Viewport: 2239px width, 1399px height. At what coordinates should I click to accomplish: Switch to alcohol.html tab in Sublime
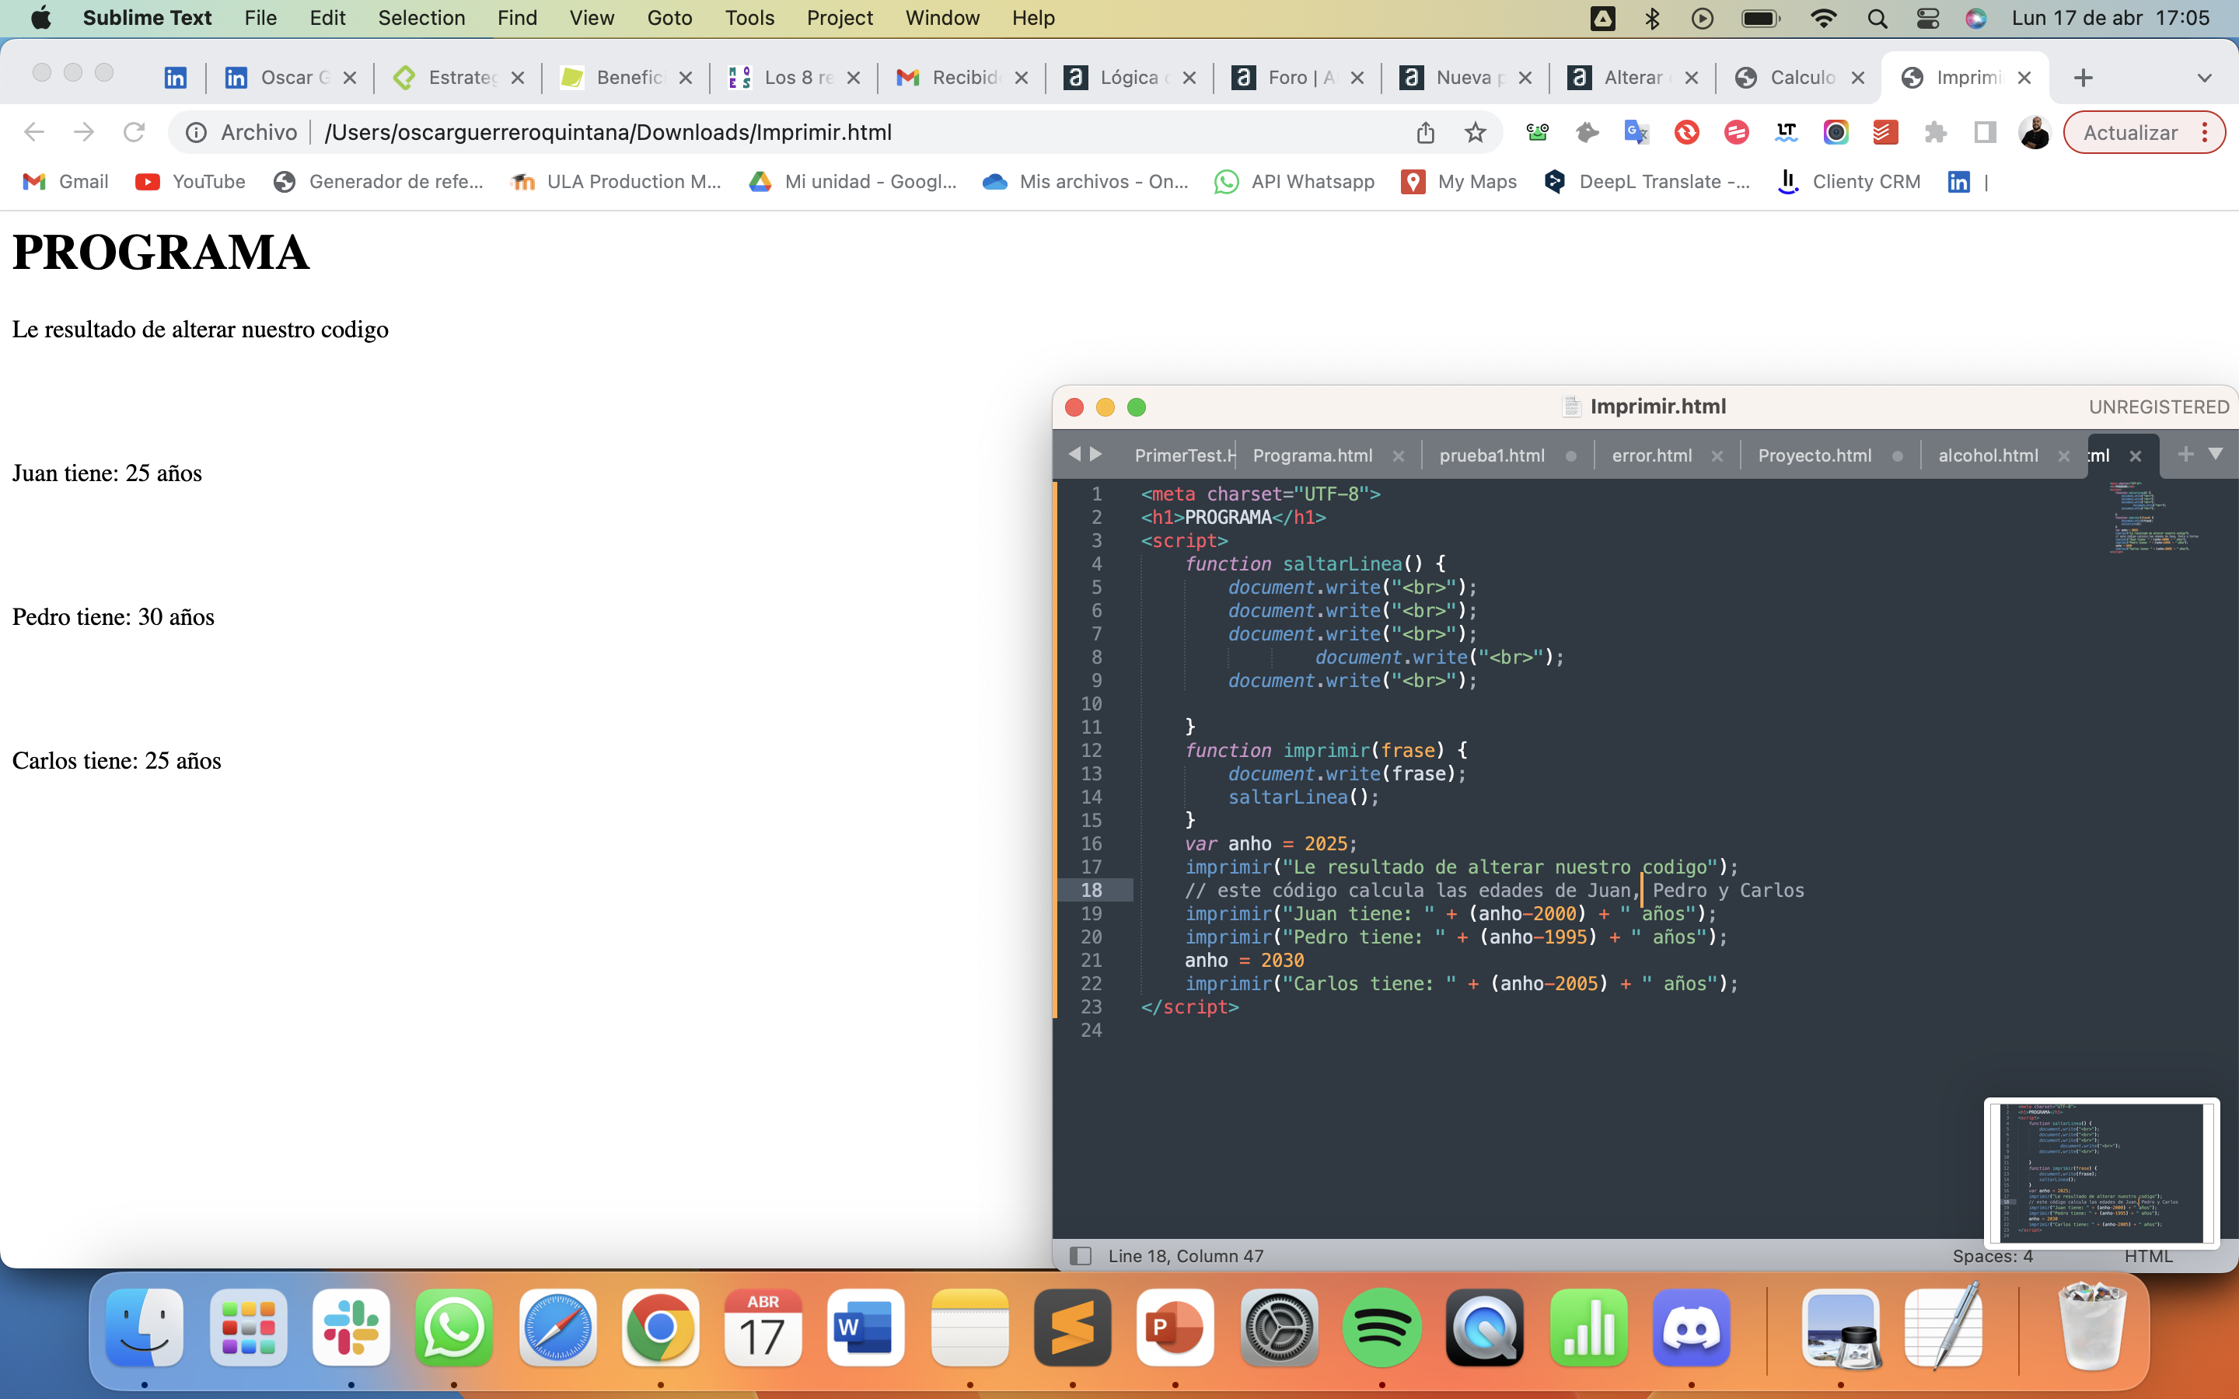1987,455
